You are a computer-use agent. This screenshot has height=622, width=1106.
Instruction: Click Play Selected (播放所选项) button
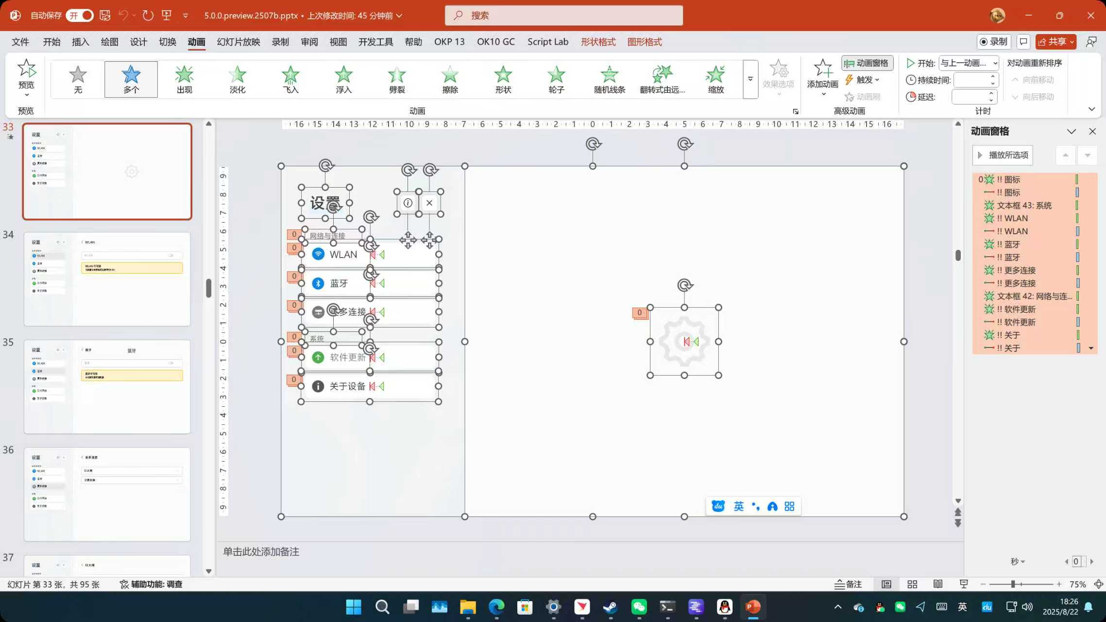[1003, 155]
